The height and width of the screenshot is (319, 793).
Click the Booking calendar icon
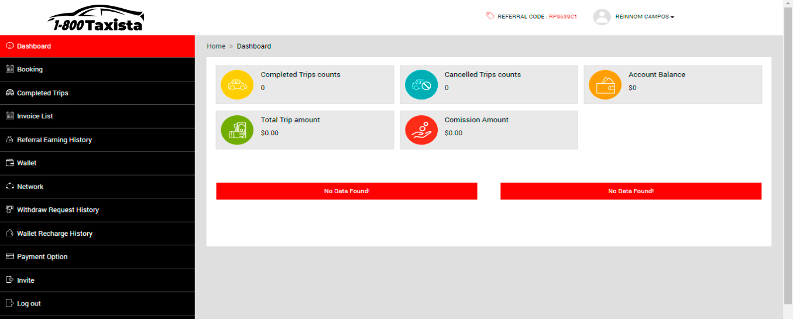tap(9, 69)
